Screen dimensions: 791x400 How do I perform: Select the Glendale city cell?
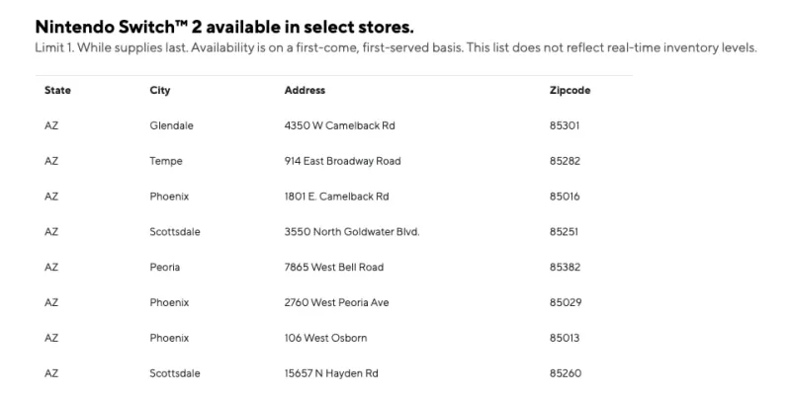(x=171, y=125)
